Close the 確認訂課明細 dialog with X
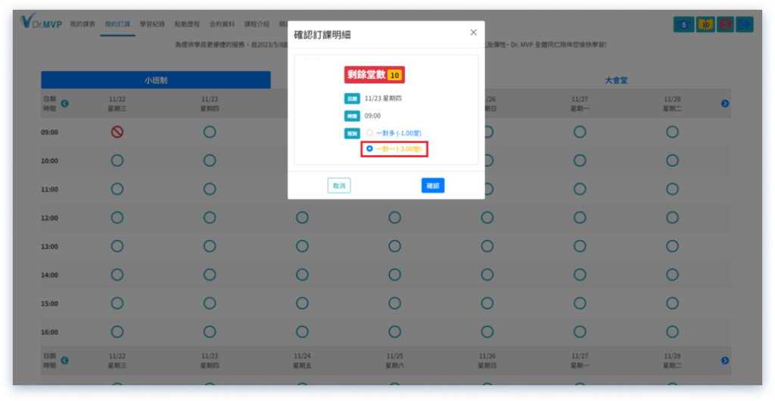Image resolution: width=775 pixels, height=401 pixels. coord(474,33)
